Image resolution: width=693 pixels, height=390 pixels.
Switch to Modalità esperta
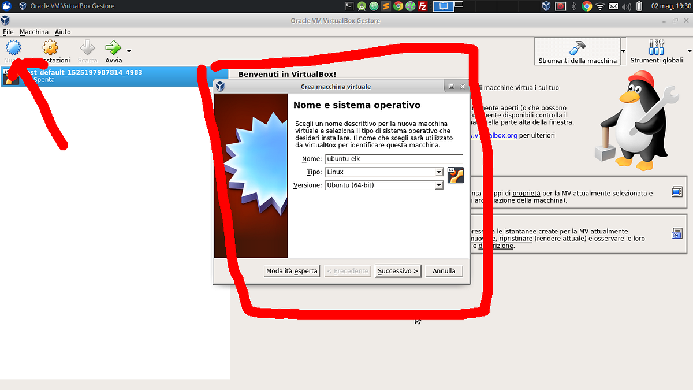coord(292,270)
